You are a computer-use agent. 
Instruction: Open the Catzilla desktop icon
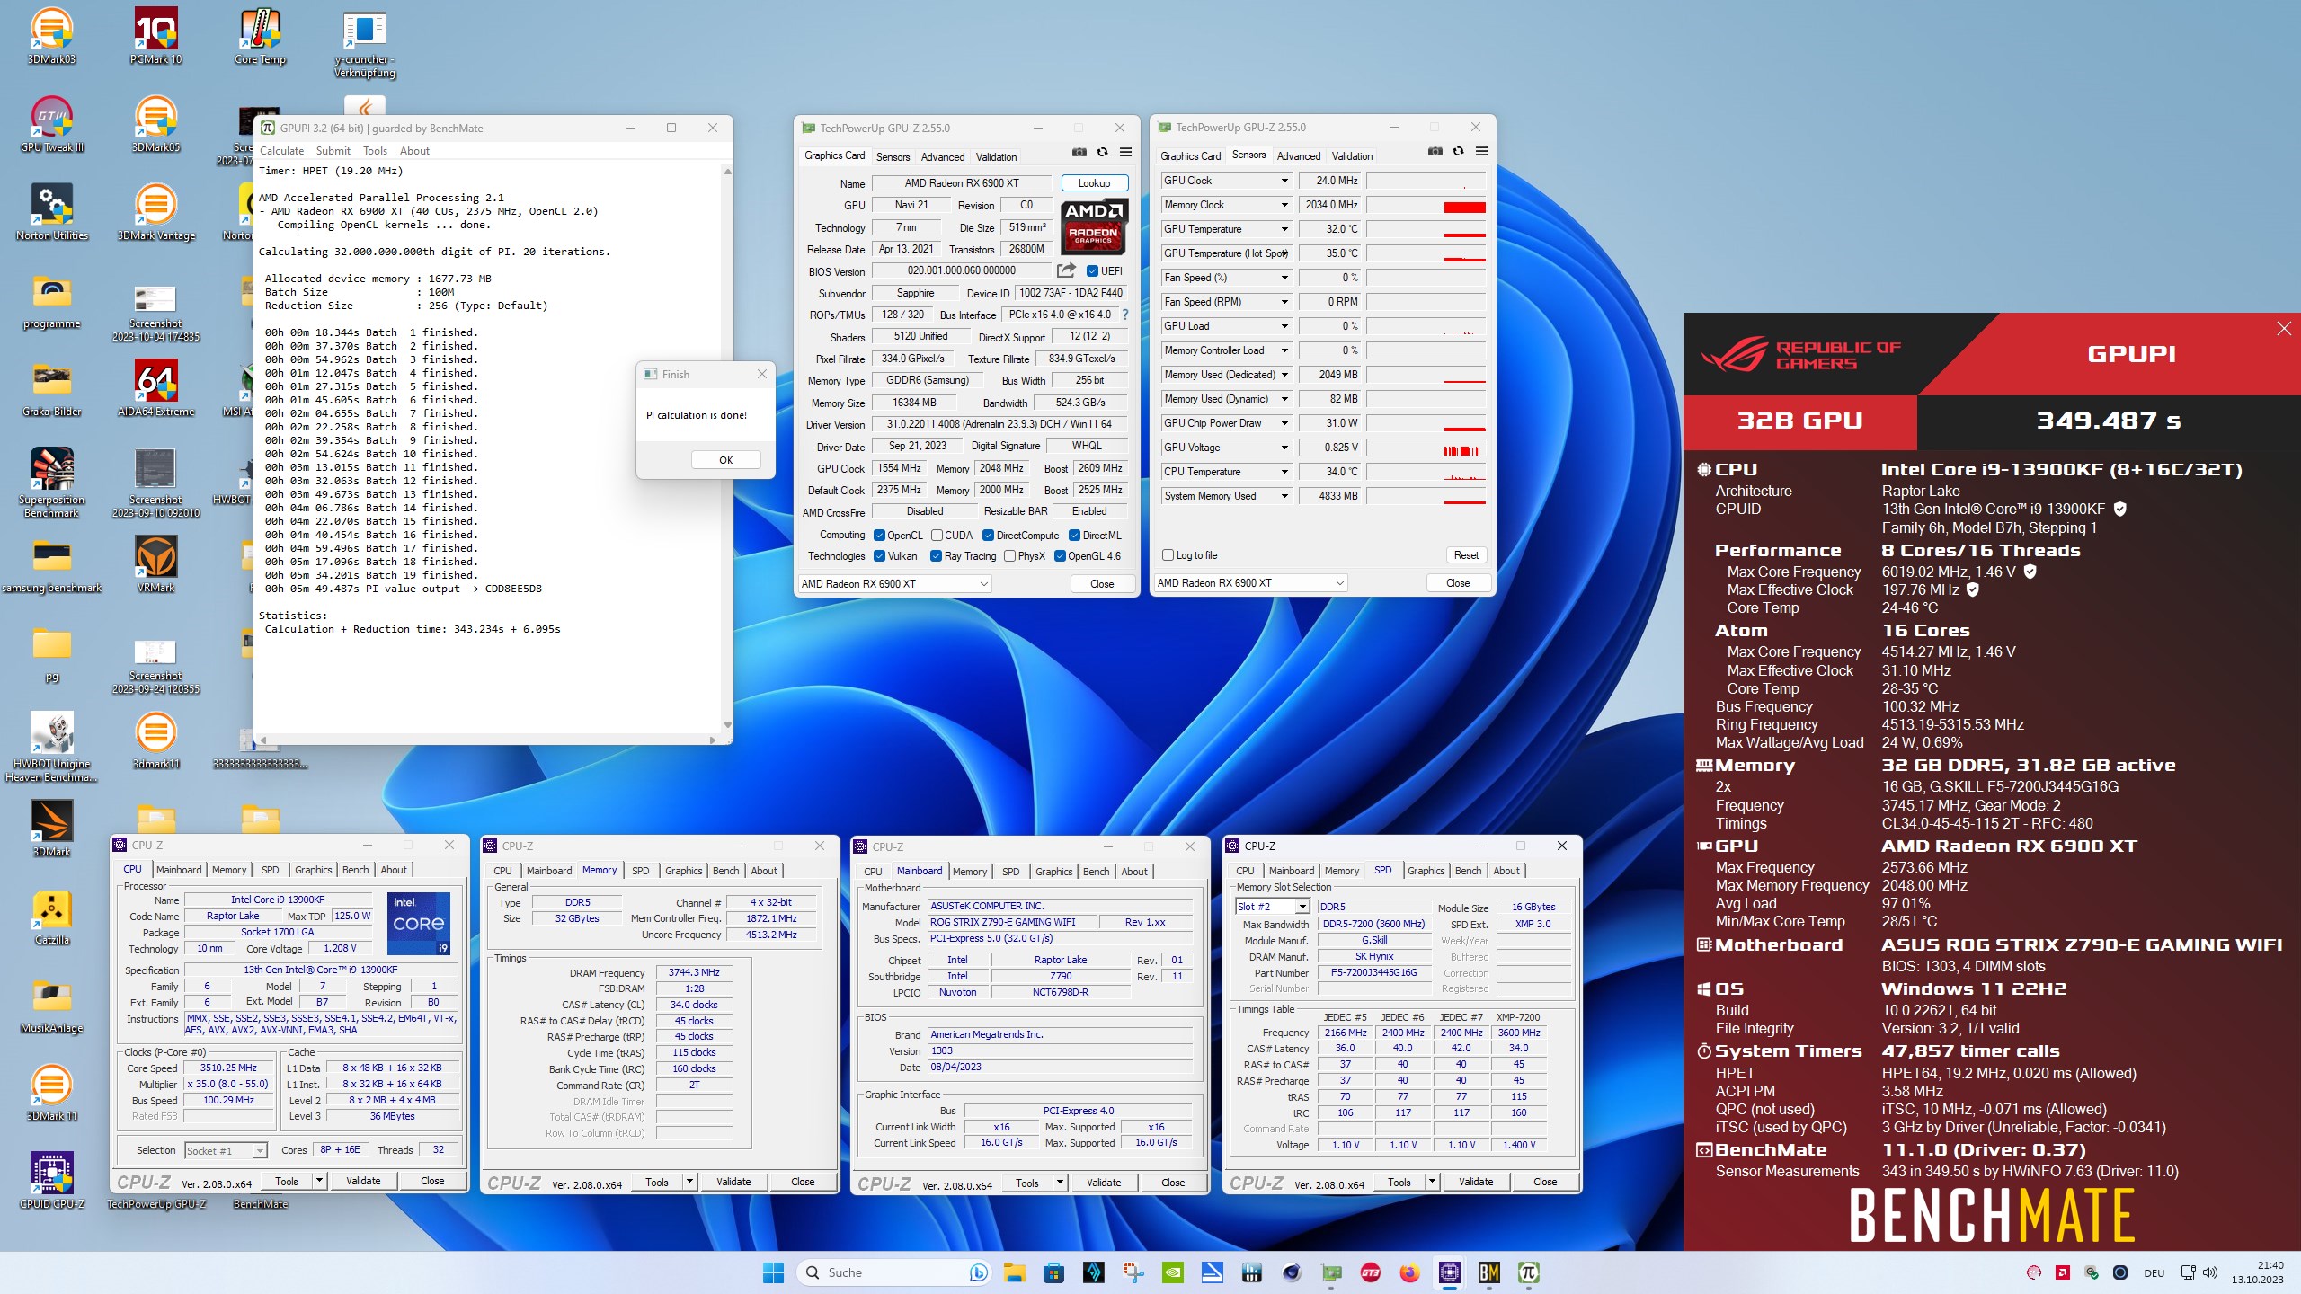click(51, 917)
